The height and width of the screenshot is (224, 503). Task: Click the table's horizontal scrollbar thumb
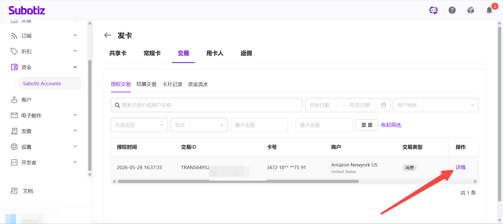coord(238,181)
